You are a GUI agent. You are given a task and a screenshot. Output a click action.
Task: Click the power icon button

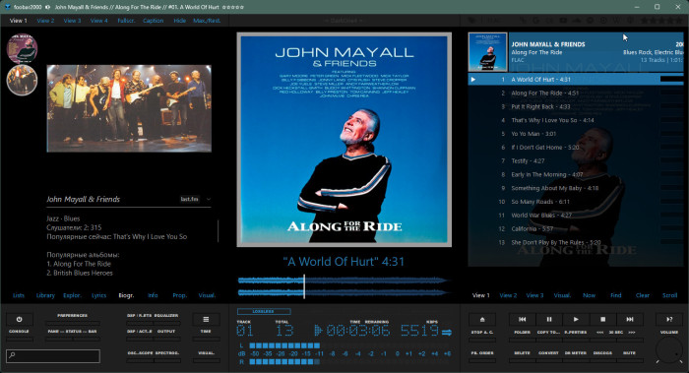19,320
